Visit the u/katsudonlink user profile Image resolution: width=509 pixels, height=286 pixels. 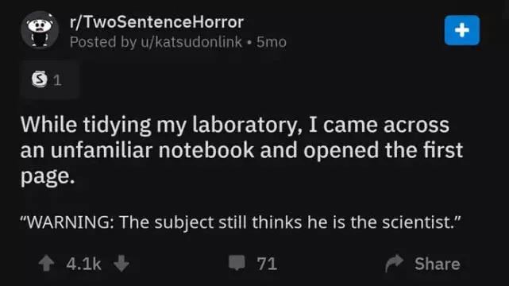[191, 42]
